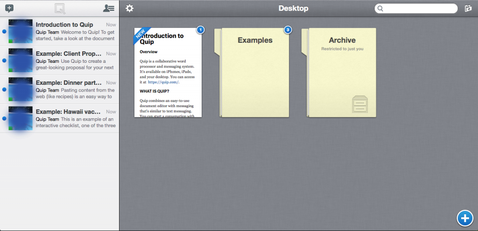
Task: Click the new folder icon beside search
Action: pos(468,8)
